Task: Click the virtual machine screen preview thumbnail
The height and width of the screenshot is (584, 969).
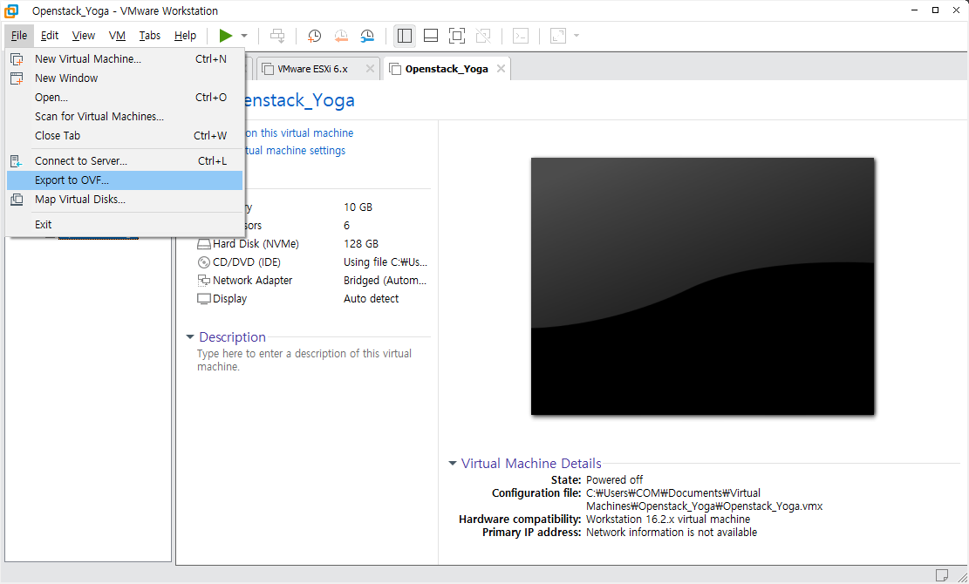Action: pos(703,287)
